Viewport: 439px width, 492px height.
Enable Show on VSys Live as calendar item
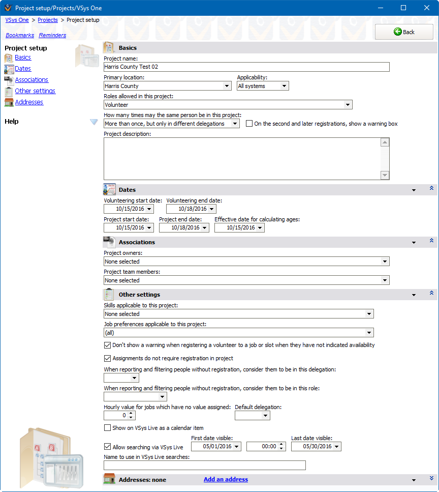[x=107, y=427]
